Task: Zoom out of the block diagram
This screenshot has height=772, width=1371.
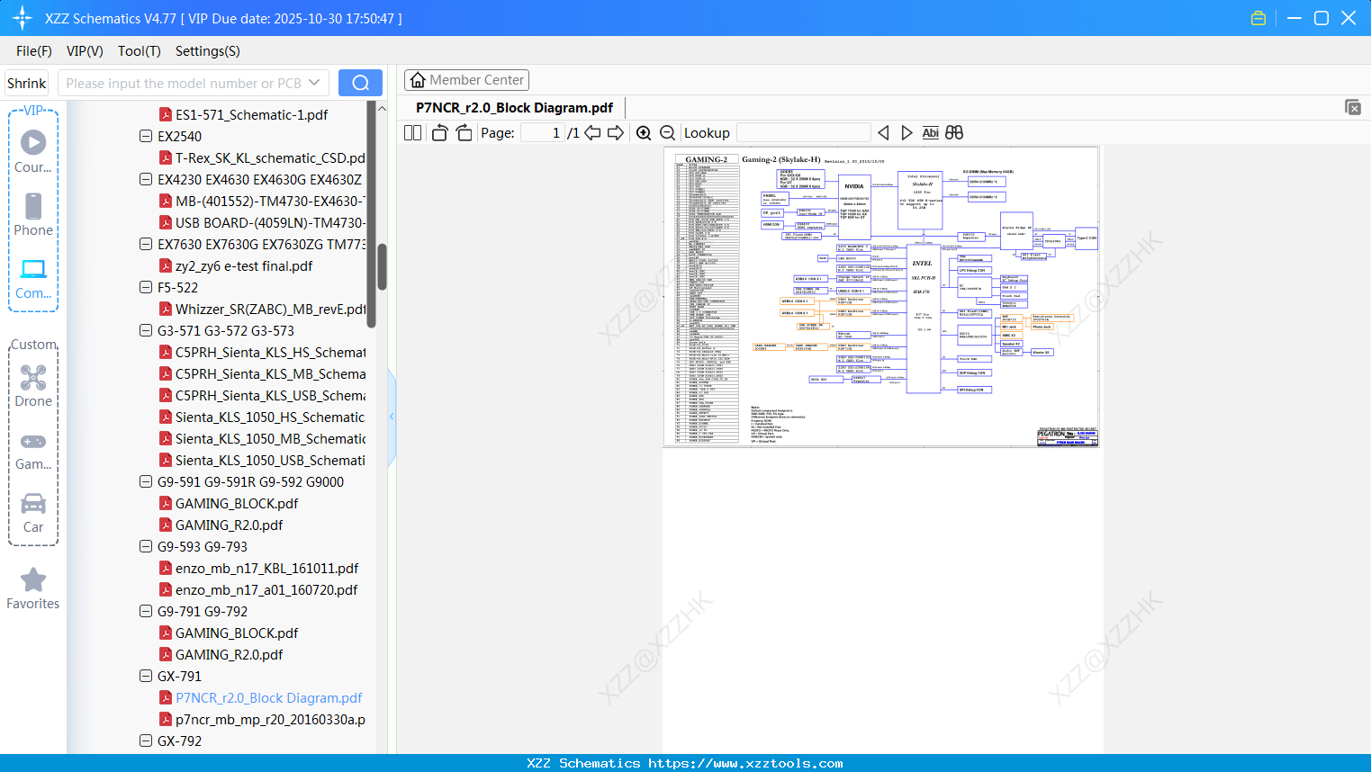Action: click(x=667, y=132)
